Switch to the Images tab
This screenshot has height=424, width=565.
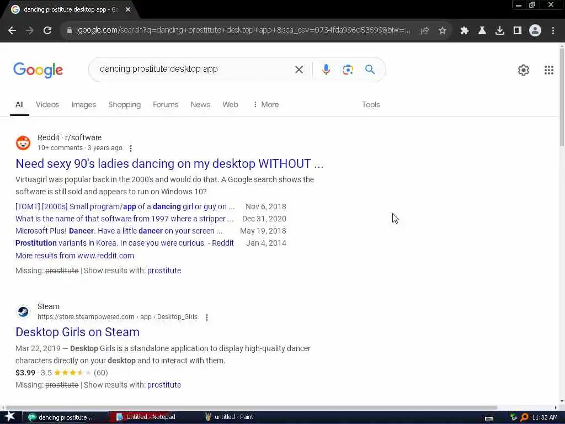click(84, 104)
